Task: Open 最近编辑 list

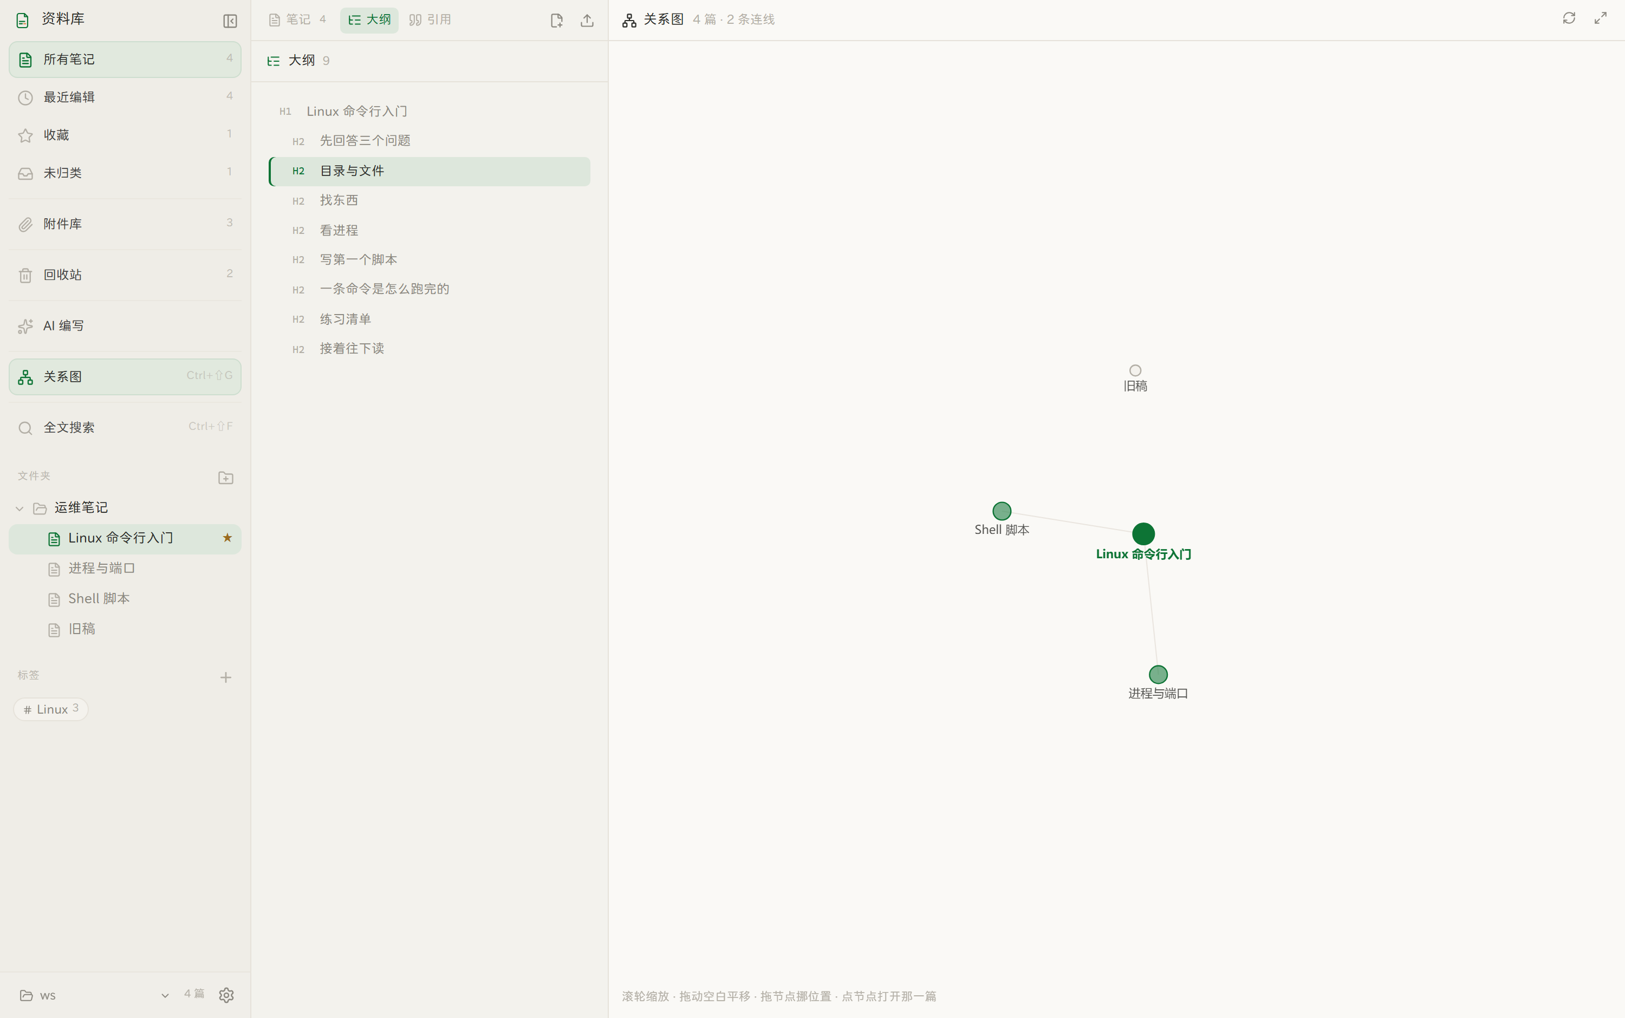Action: [x=125, y=97]
